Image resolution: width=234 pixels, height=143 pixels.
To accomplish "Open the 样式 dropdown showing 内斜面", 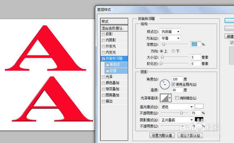I will point(170,32).
